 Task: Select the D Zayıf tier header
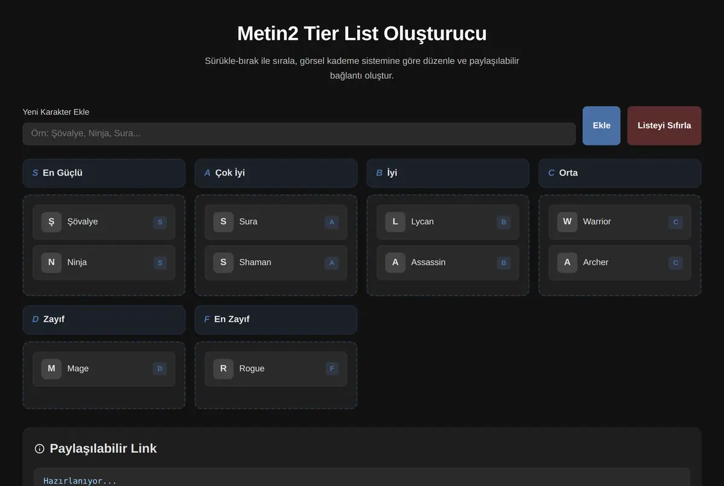click(104, 320)
